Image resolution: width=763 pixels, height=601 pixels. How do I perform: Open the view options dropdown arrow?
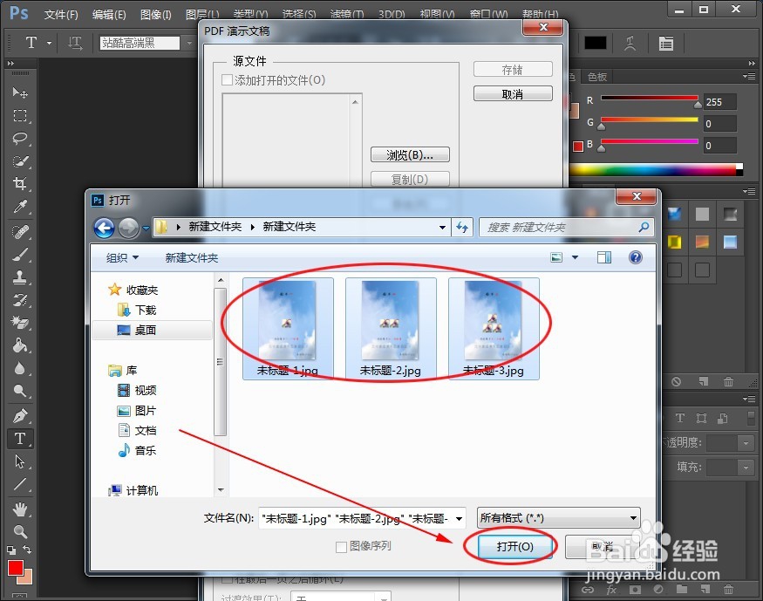point(576,257)
